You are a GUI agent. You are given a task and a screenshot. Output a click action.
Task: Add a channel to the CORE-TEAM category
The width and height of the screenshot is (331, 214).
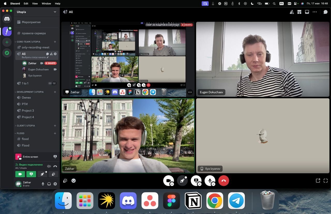55,42
